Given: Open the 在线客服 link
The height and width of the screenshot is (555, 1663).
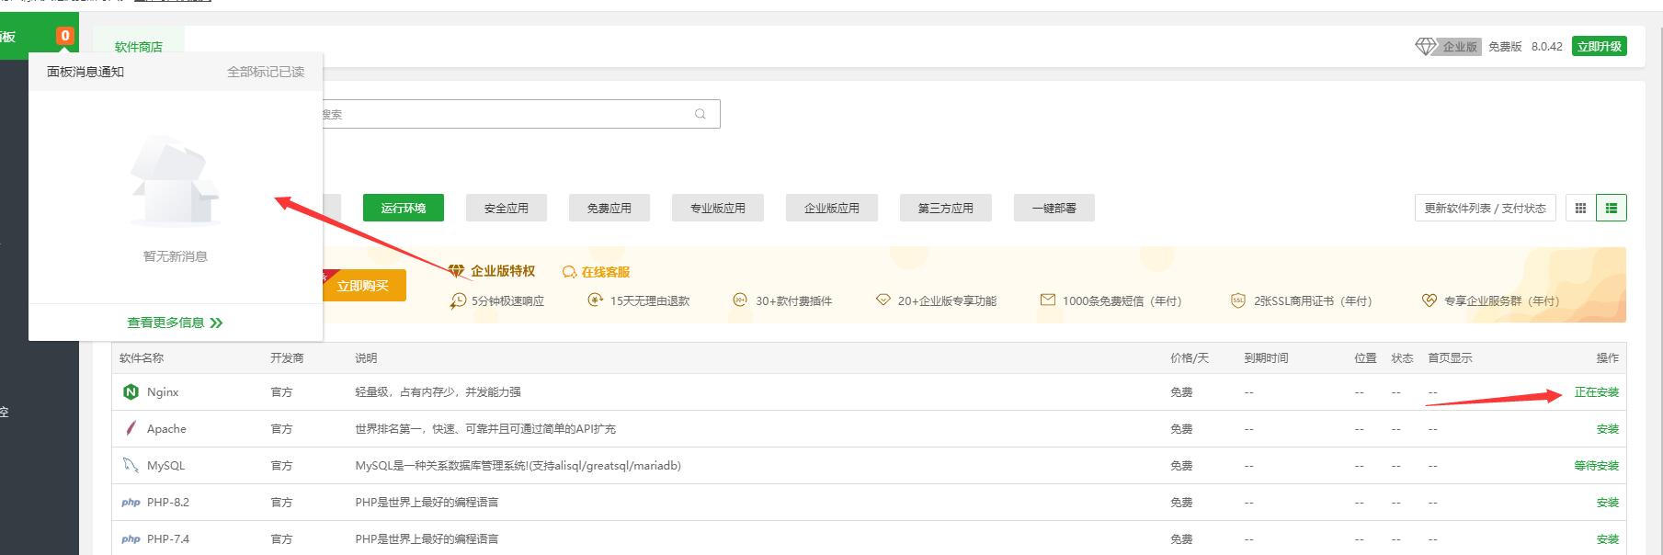Looking at the screenshot, I should click(606, 272).
